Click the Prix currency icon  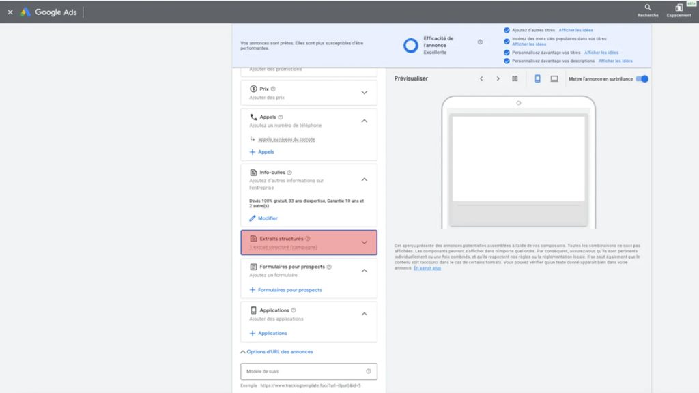[253, 89]
